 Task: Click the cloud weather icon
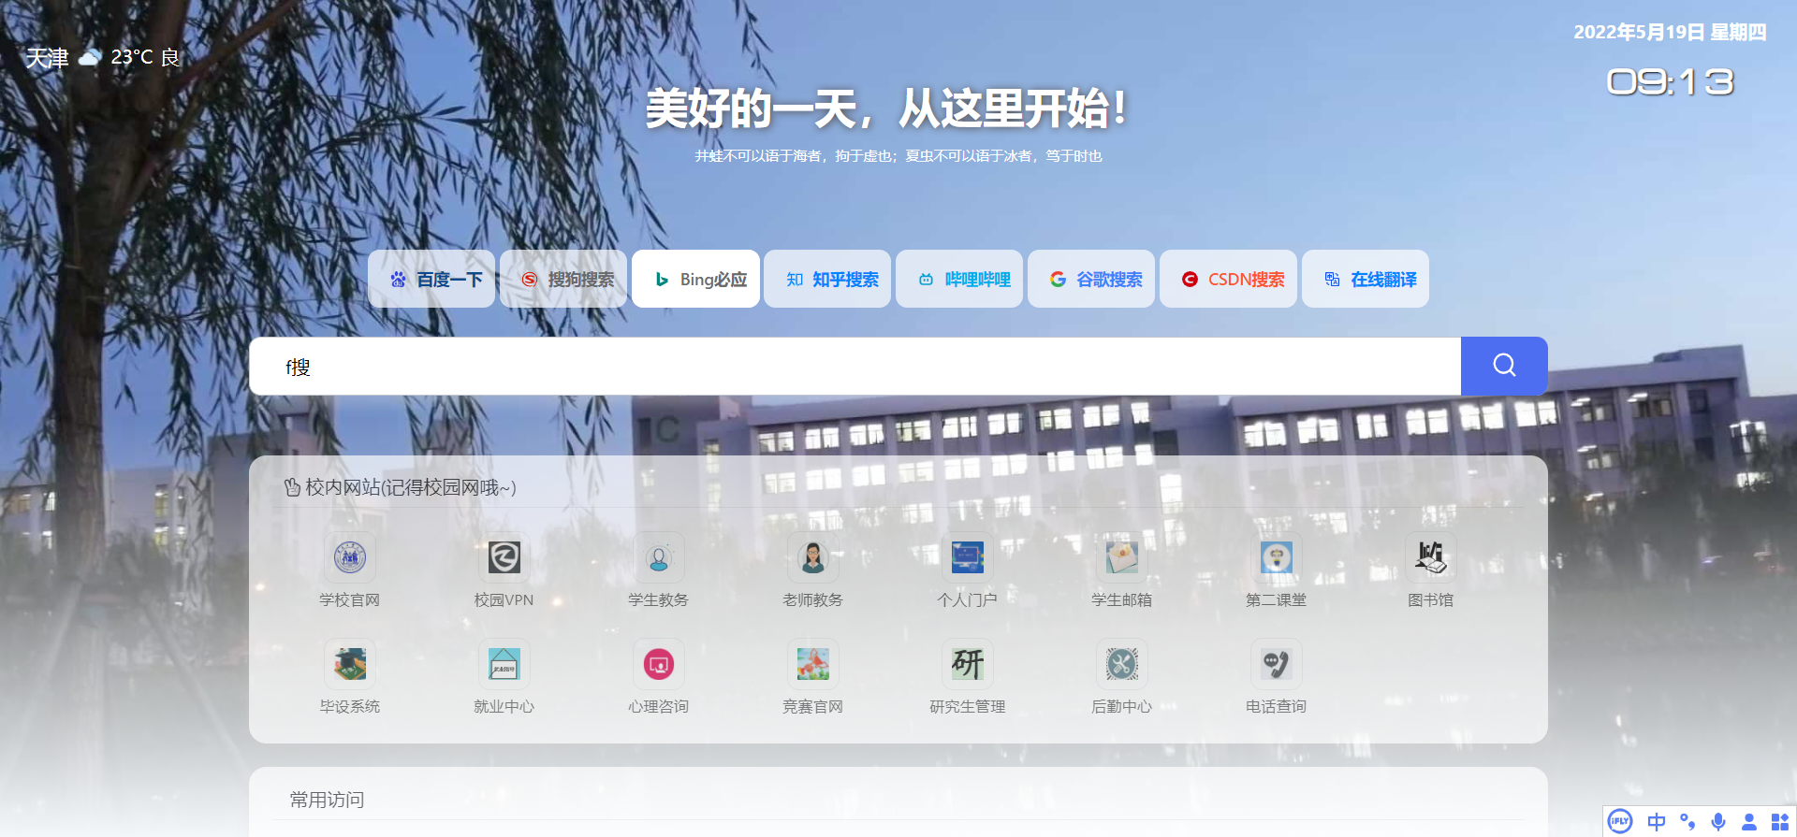90,58
